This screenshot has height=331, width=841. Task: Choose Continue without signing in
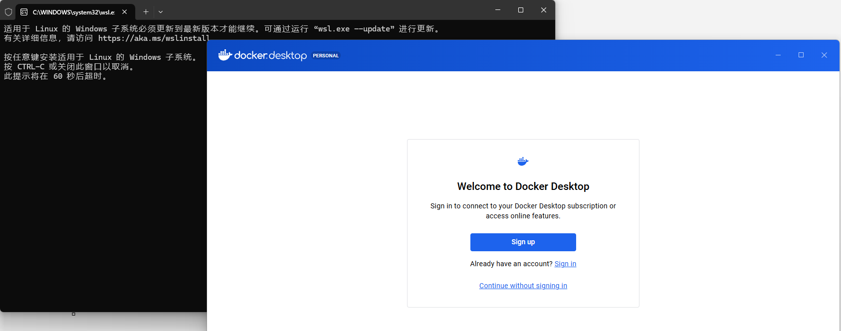point(523,286)
